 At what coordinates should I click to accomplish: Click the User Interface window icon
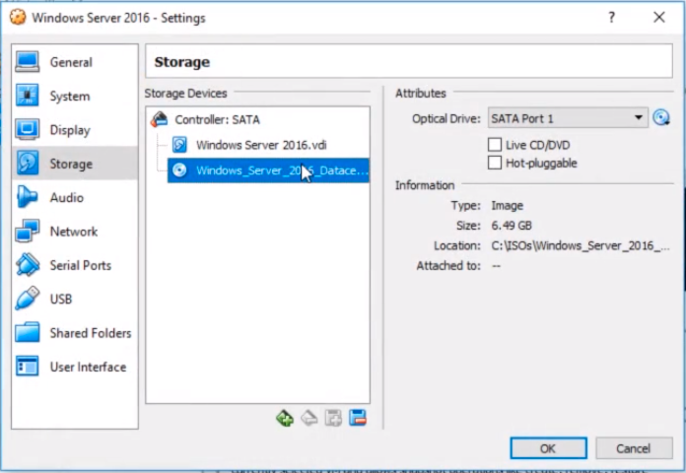point(28,366)
